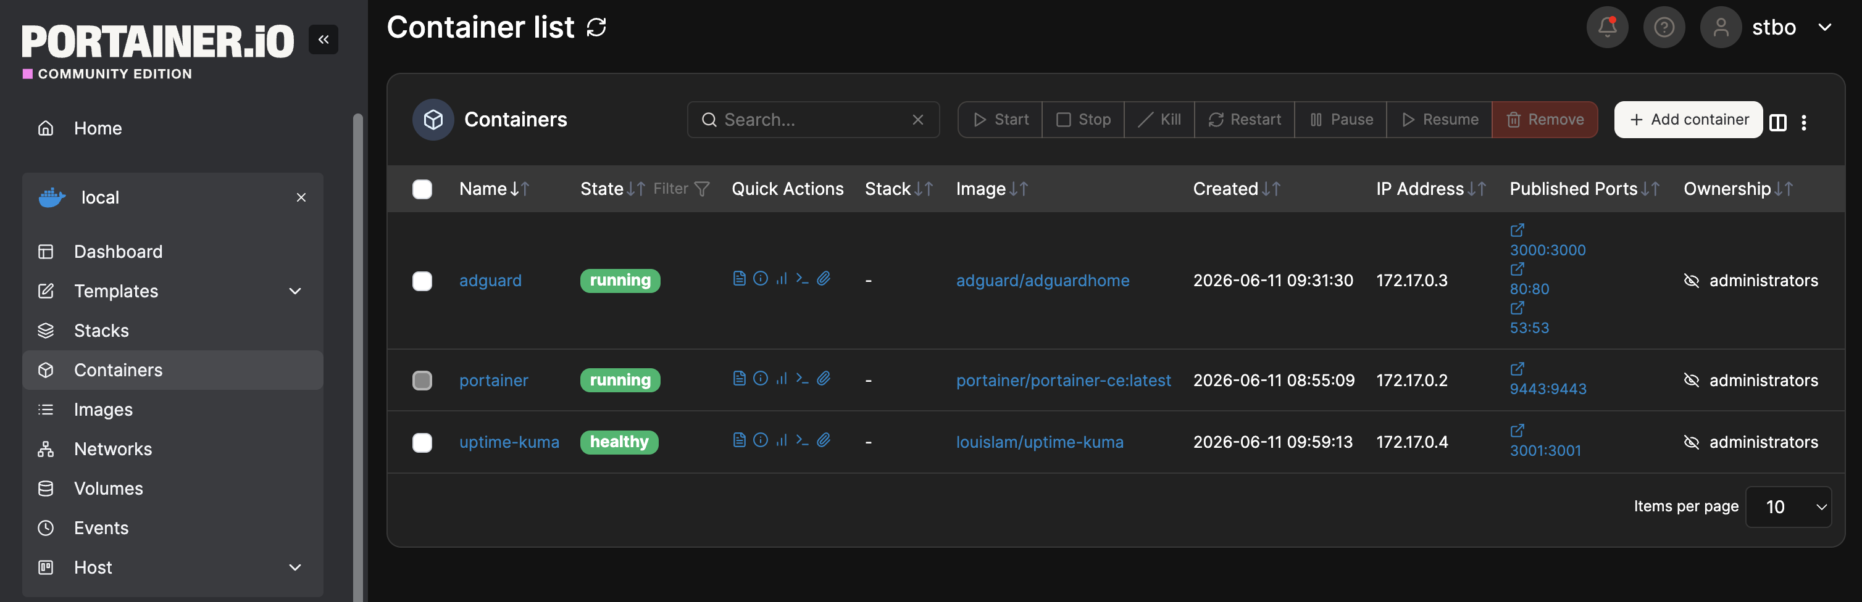Open logs for the portainer container

pos(739,378)
